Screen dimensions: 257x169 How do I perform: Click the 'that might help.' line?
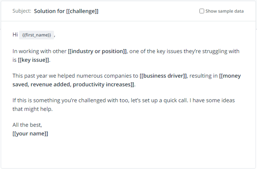(x=32, y=109)
